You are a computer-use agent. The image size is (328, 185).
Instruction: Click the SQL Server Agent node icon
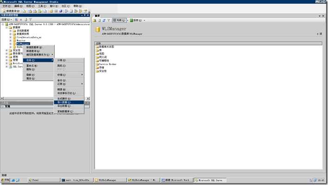pyautogui.click(x=10, y=67)
